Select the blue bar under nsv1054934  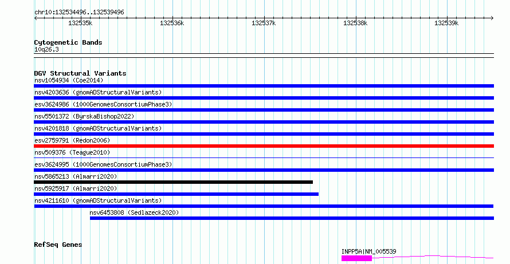click(264, 86)
